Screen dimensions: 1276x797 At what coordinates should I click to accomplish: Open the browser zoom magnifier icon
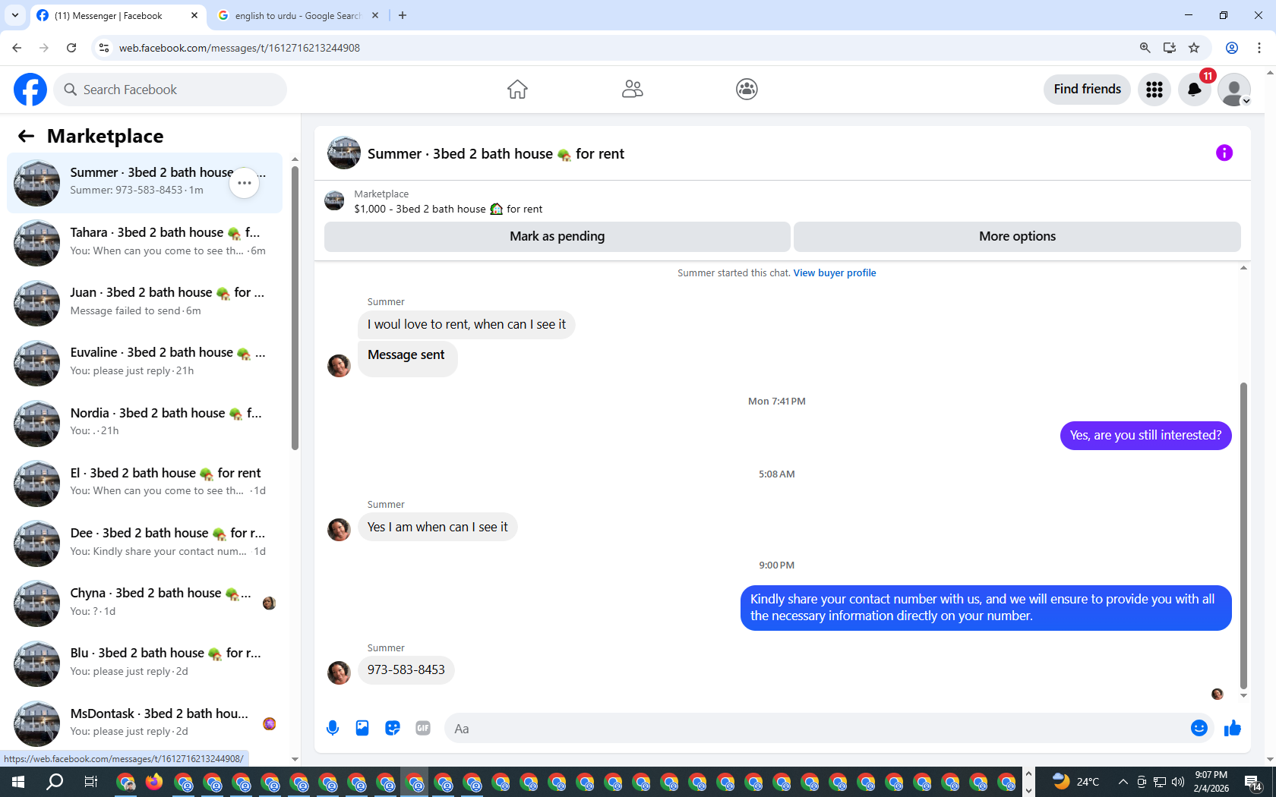[1145, 48]
